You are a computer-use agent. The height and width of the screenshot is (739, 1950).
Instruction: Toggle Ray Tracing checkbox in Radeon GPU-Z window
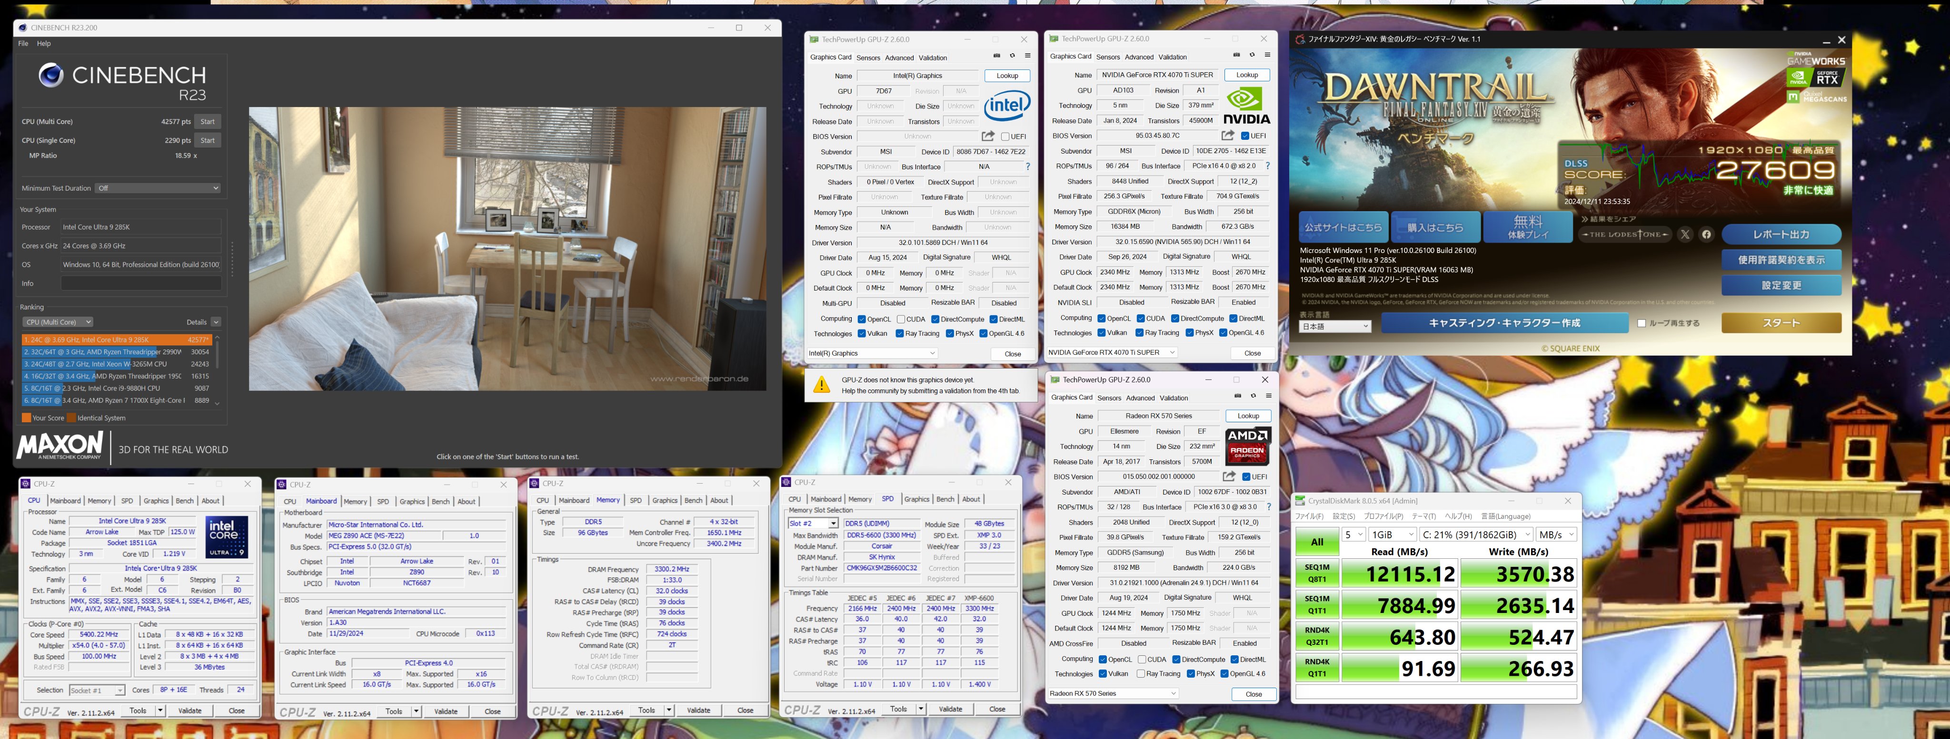point(1142,674)
